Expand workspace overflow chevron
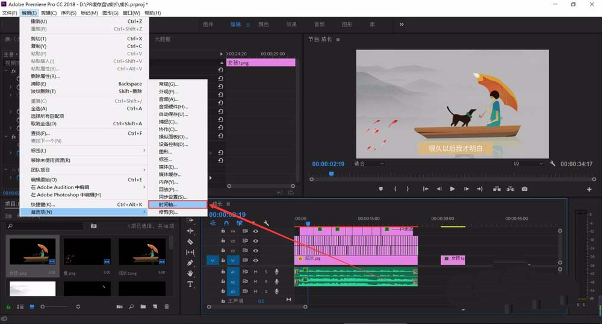Screen dimensions: 602x324 [402, 24]
